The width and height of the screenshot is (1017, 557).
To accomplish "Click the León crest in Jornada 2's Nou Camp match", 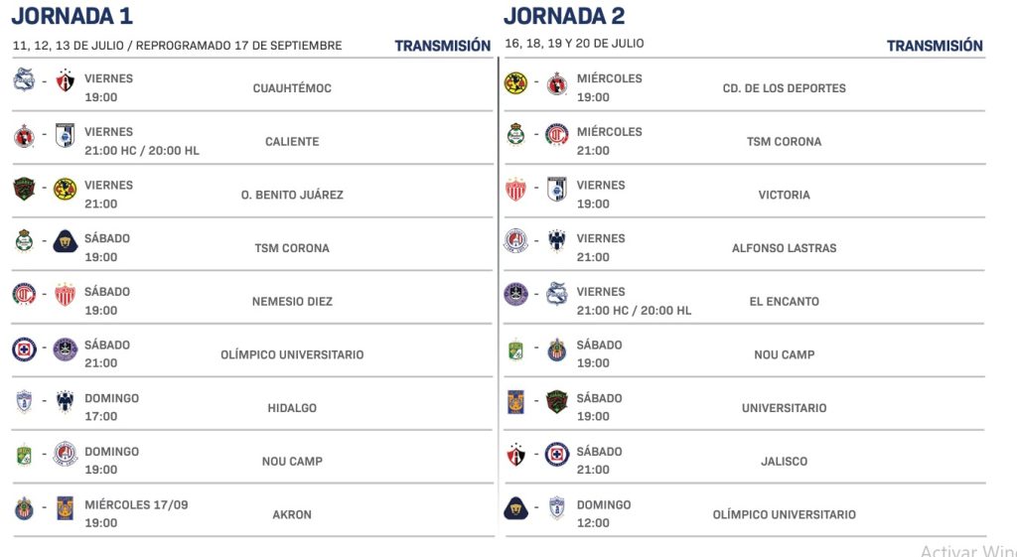I will pos(515,349).
